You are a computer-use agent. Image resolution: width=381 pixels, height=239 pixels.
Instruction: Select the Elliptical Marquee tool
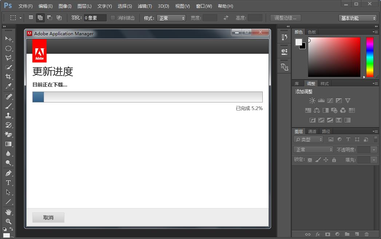pos(8,48)
